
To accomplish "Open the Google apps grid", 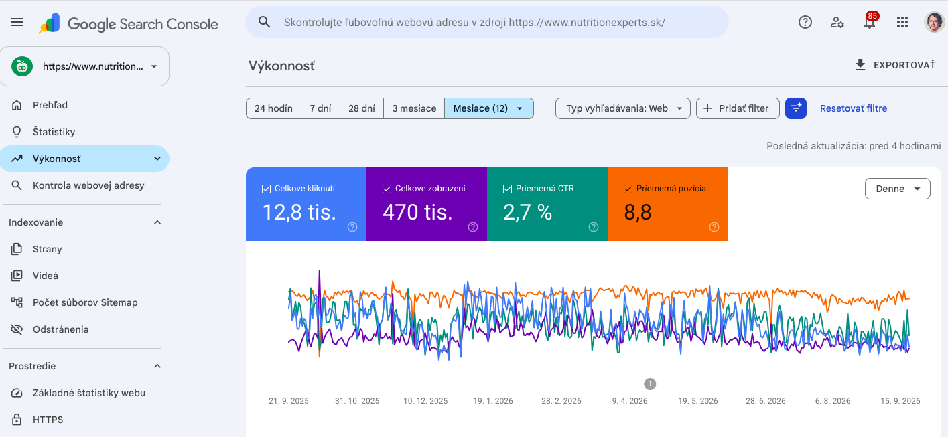I will (x=902, y=22).
